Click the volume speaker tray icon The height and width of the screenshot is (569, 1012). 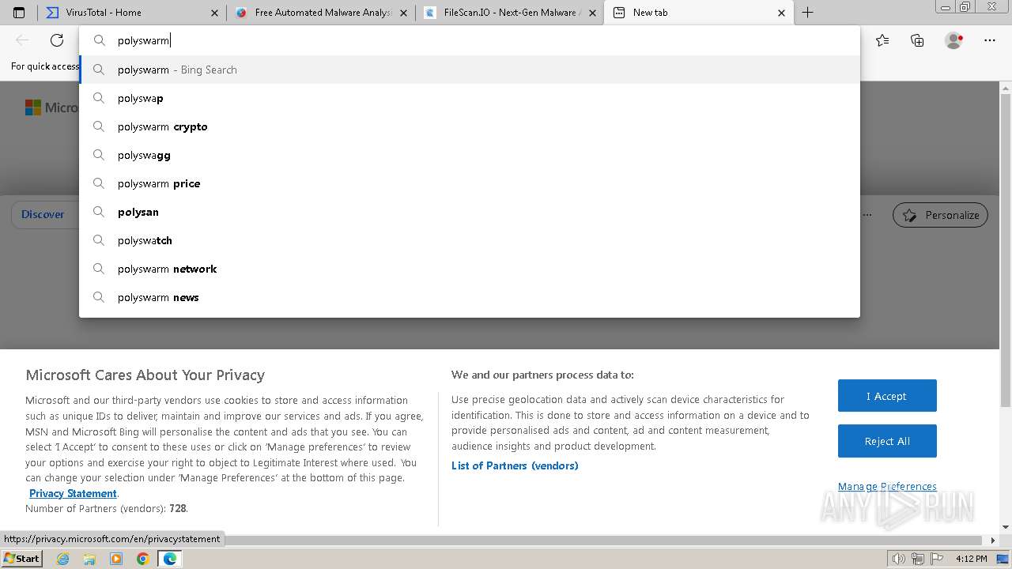coord(898,559)
